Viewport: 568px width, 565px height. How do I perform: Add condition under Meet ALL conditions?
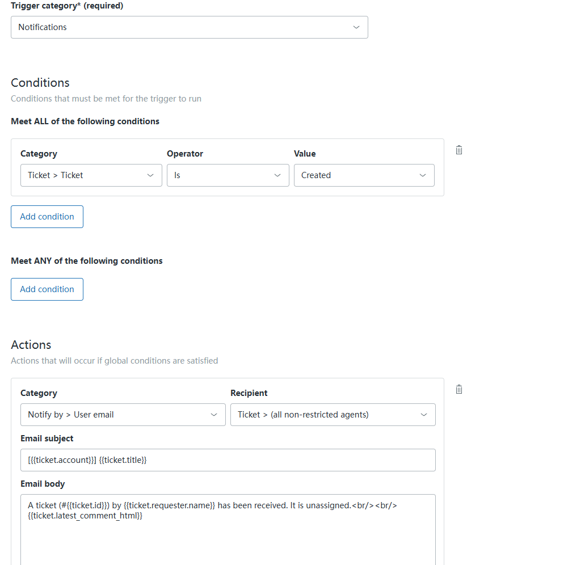click(x=47, y=217)
